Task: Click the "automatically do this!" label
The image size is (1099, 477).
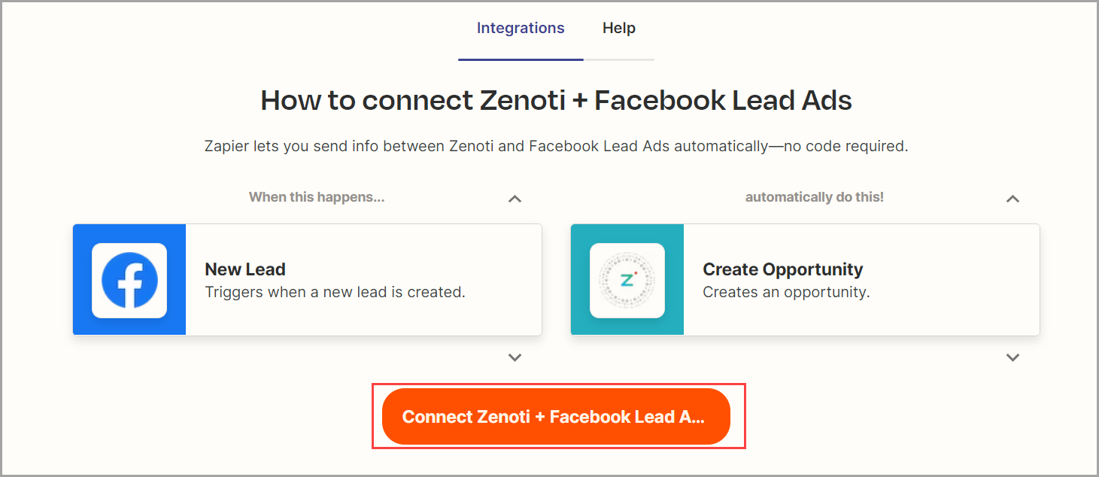Action: 815,197
